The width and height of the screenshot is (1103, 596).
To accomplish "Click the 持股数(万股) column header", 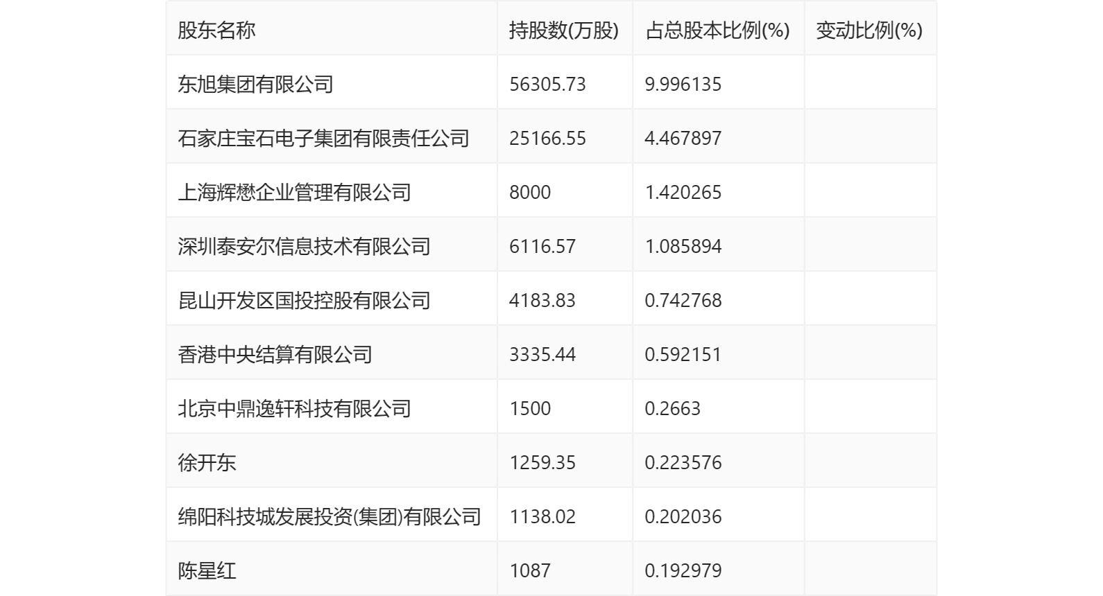I will point(564,30).
